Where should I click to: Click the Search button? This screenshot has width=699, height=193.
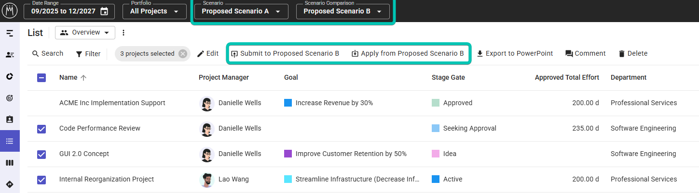point(48,53)
